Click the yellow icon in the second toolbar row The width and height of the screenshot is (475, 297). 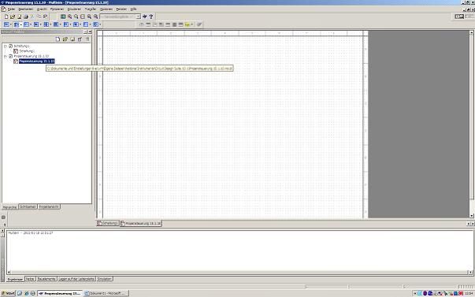coord(187,24)
